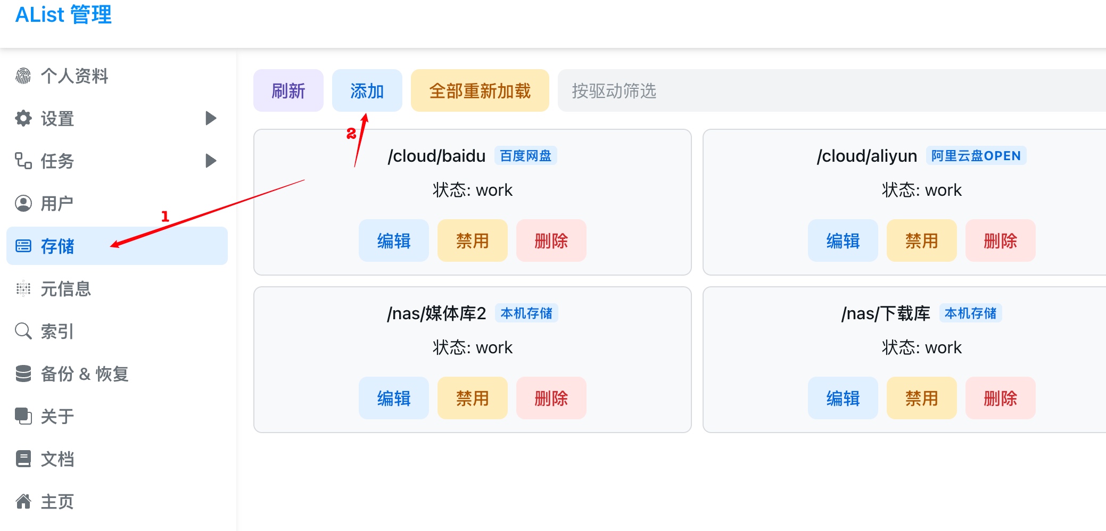Disable the /cloud/aliyun storage with 禁用

pyautogui.click(x=921, y=241)
